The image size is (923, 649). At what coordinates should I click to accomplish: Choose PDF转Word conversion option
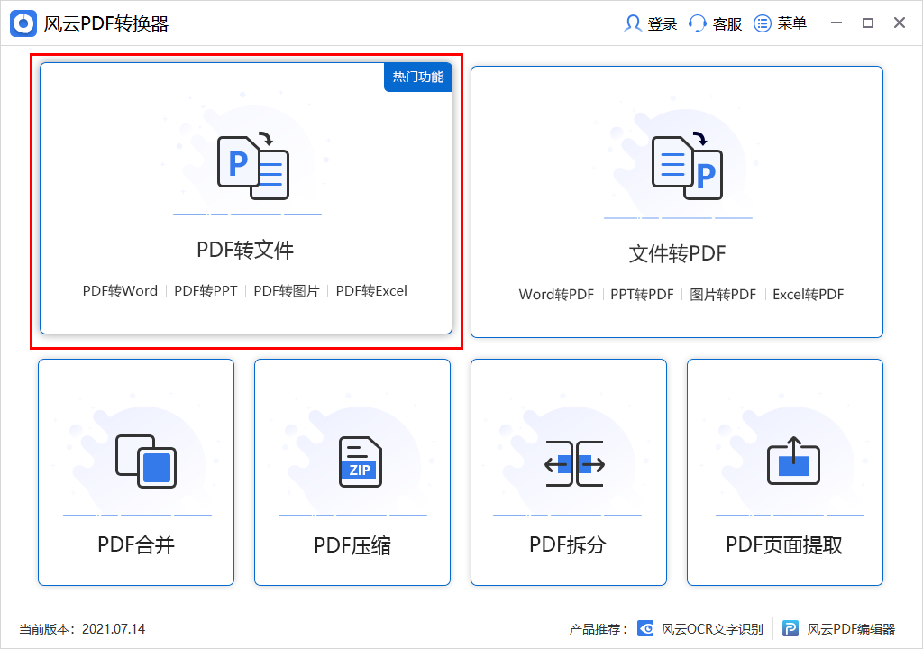click(120, 291)
